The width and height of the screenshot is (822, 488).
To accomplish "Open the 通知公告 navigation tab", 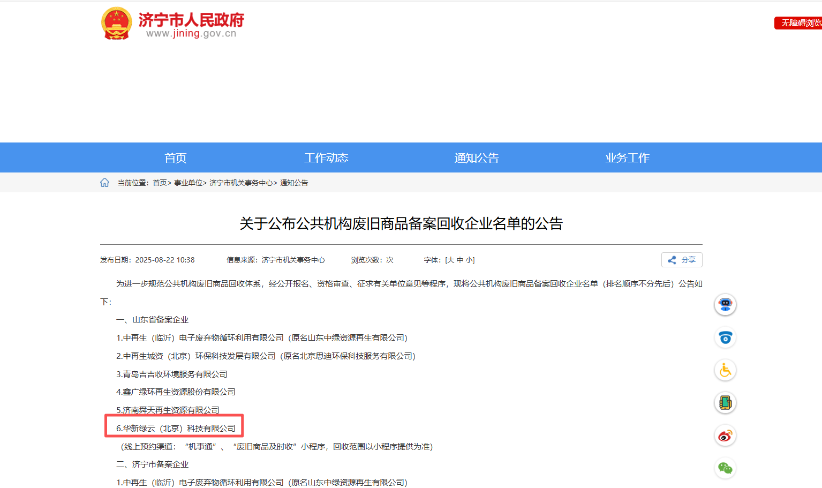I will [476, 157].
